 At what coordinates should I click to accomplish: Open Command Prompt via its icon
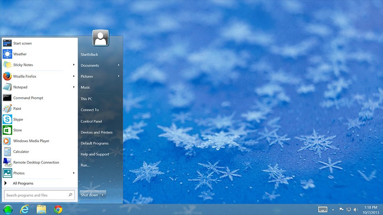pos(7,98)
